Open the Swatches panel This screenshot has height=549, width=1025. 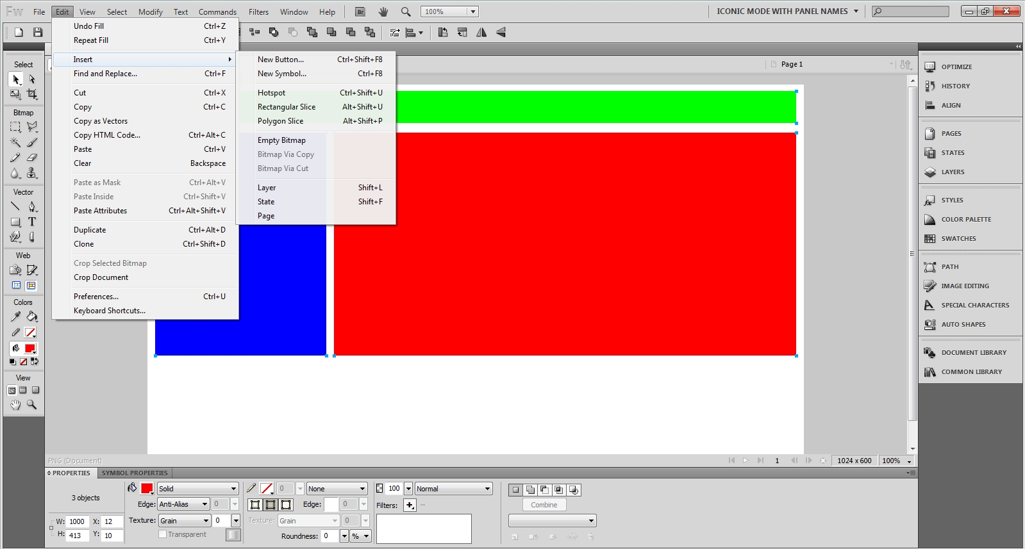pyautogui.click(x=958, y=239)
